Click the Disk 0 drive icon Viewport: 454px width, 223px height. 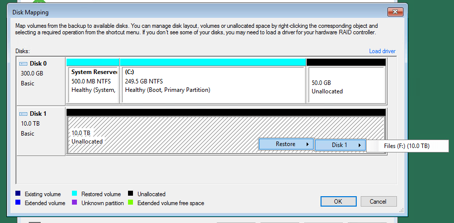24,64
